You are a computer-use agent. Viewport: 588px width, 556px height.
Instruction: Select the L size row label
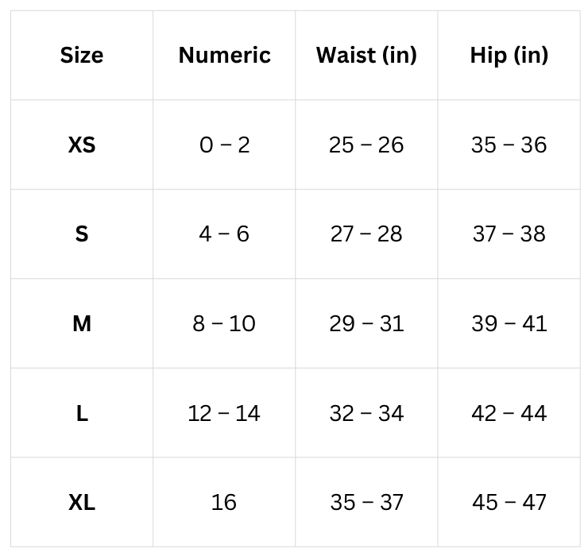(x=82, y=413)
